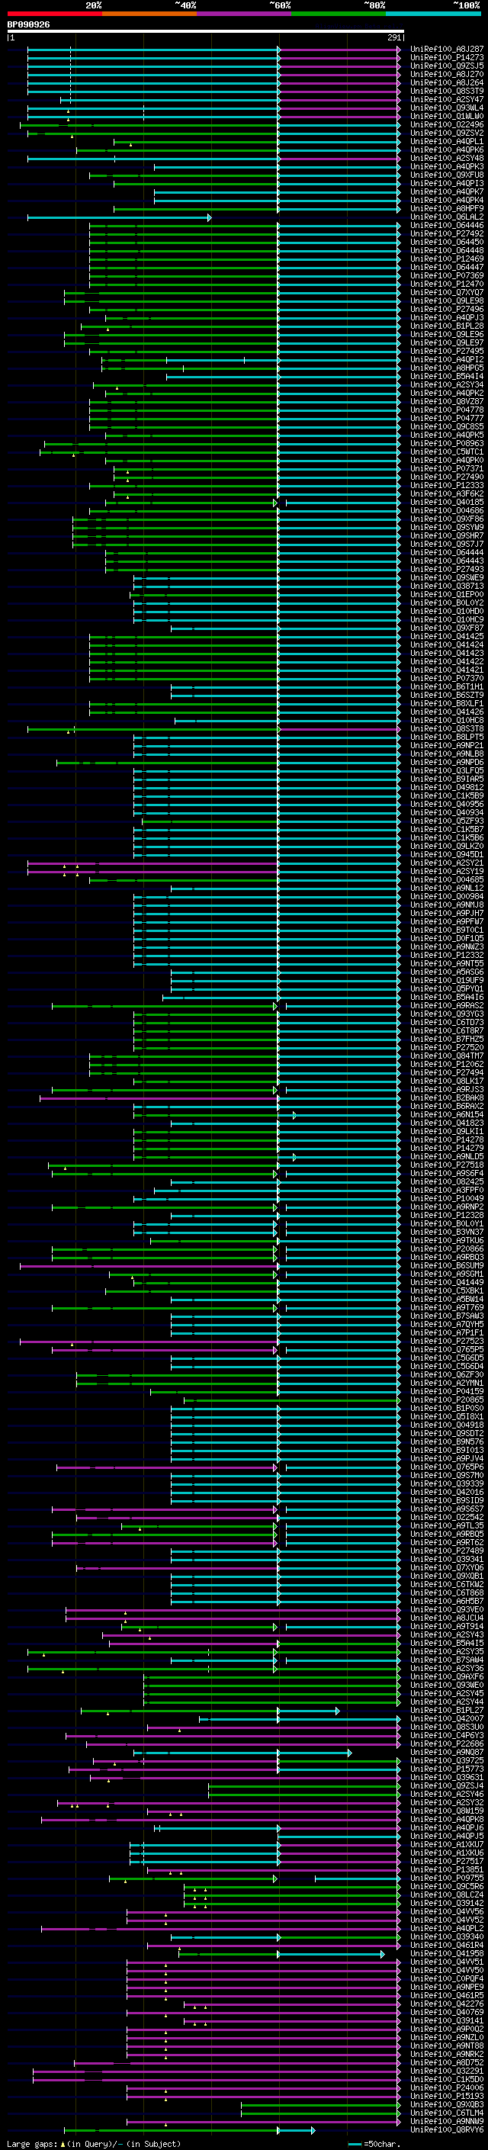Click label UniRef100_B0L0Y2
This screenshot has height=2150, width=488.
click(447, 603)
